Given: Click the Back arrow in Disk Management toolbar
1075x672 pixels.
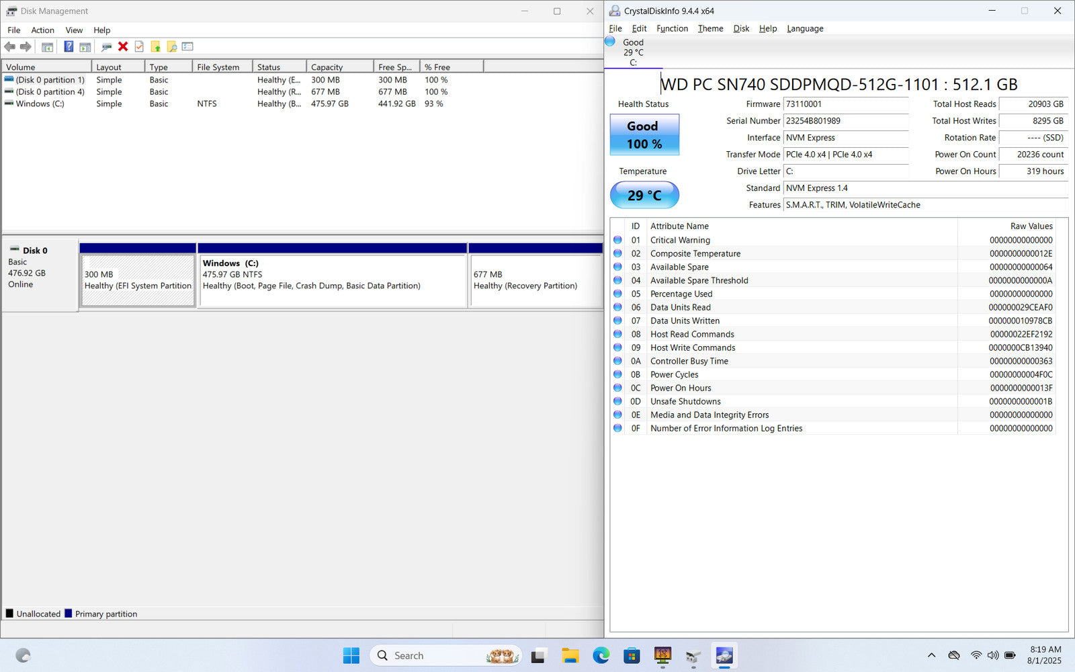Looking at the screenshot, I should point(9,47).
